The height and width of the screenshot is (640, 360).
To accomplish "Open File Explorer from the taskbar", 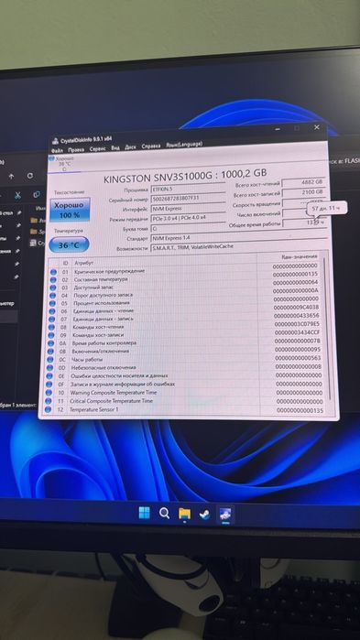I will pos(184,514).
